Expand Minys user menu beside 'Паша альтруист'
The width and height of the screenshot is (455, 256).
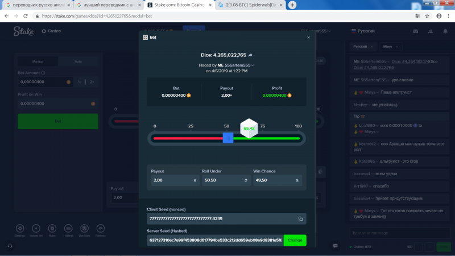click(x=378, y=93)
